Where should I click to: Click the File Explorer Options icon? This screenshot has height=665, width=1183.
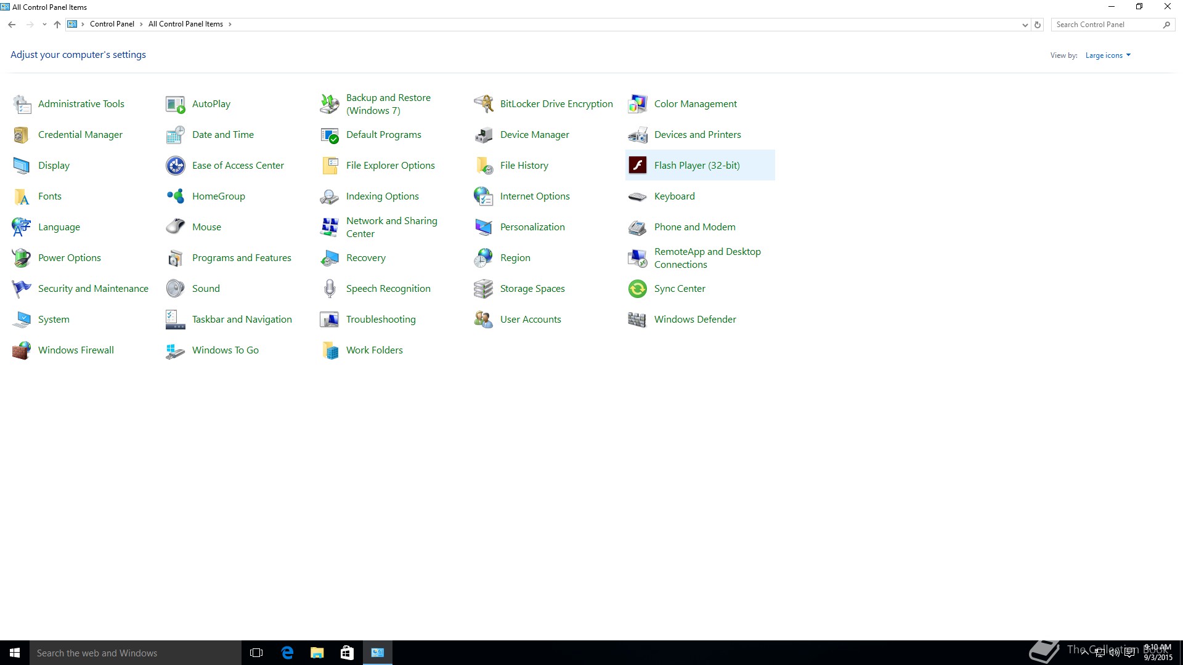pyautogui.click(x=330, y=166)
